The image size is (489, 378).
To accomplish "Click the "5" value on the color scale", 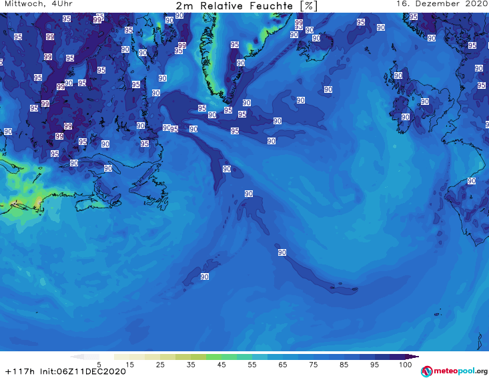I will click(99, 365).
